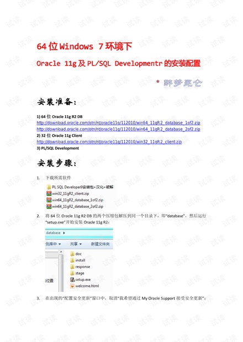The height and width of the screenshot is (342, 243).
Task: Click the step text 下载所需软件
Action: [58, 178]
